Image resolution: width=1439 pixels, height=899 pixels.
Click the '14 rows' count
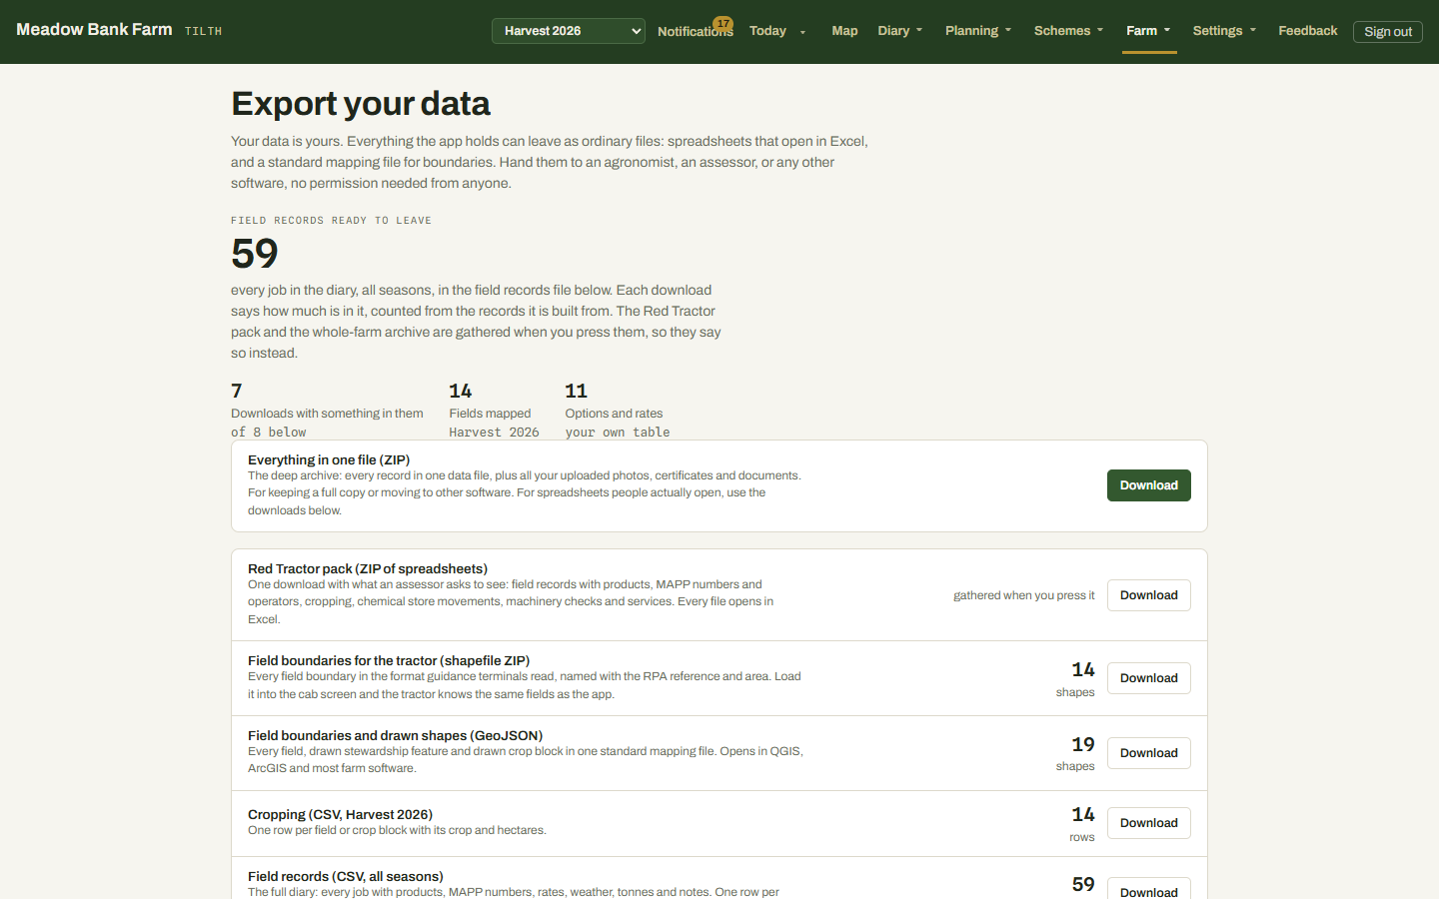tap(1082, 824)
